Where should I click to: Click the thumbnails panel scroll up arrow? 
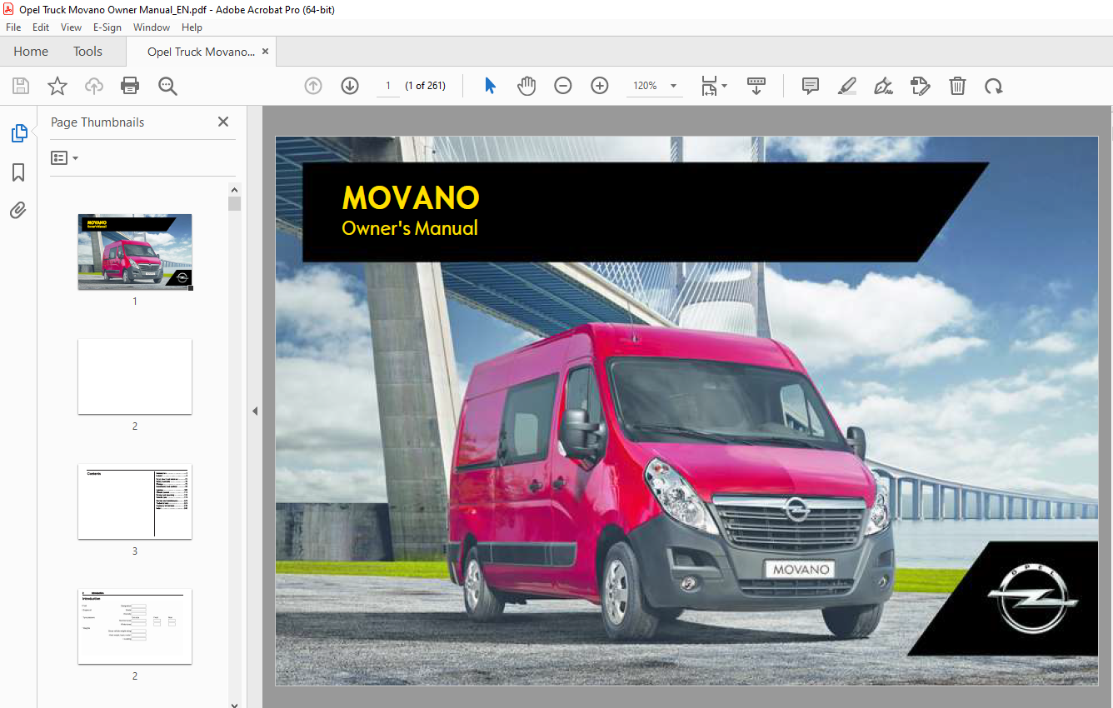point(235,189)
